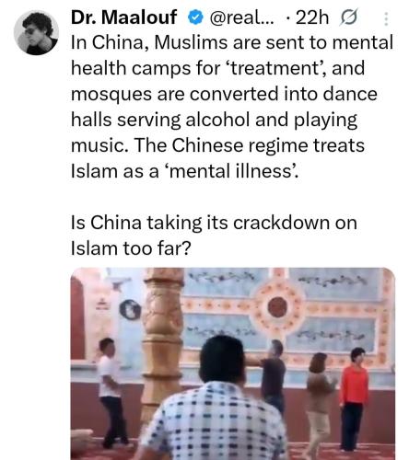
Task: Play the attached video of people dancing
Action: tap(233, 363)
